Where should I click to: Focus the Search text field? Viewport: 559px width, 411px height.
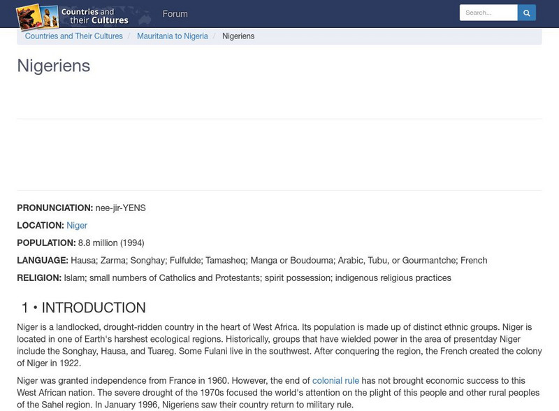point(488,13)
